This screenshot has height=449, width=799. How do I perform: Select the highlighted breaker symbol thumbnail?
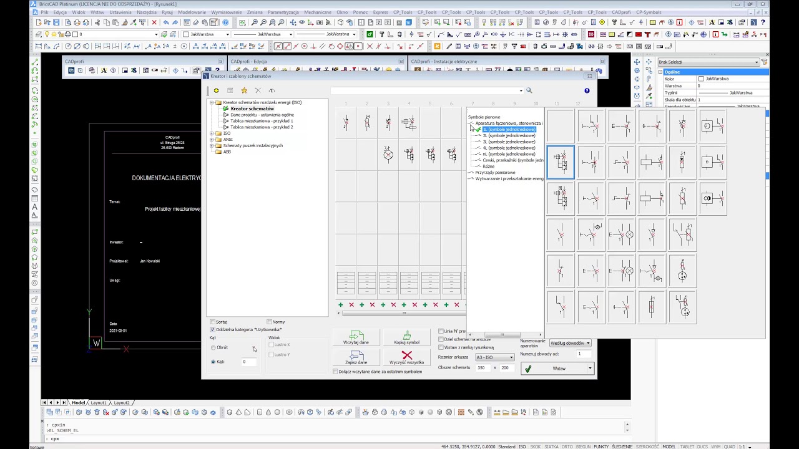pyautogui.click(x=561, y=162)
